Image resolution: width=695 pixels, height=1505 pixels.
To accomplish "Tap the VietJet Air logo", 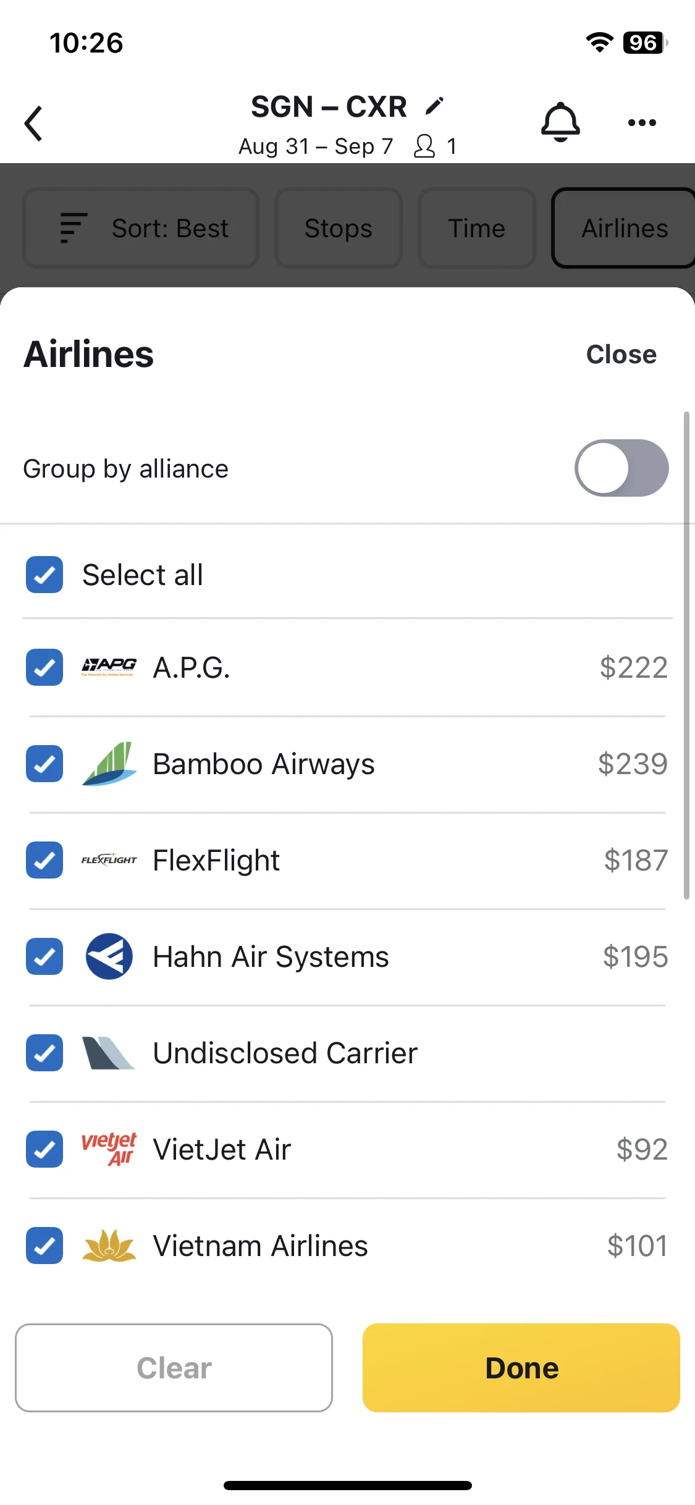I will point(109,1149).
